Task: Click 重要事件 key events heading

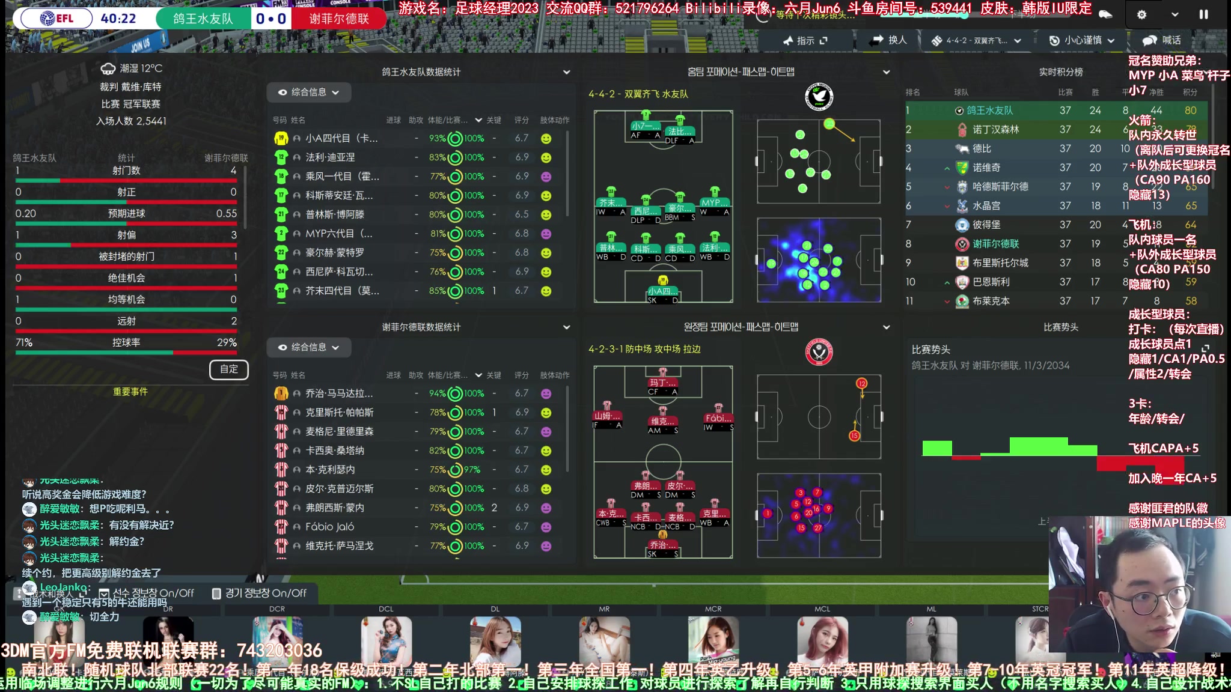Action: tap(130, 392)
